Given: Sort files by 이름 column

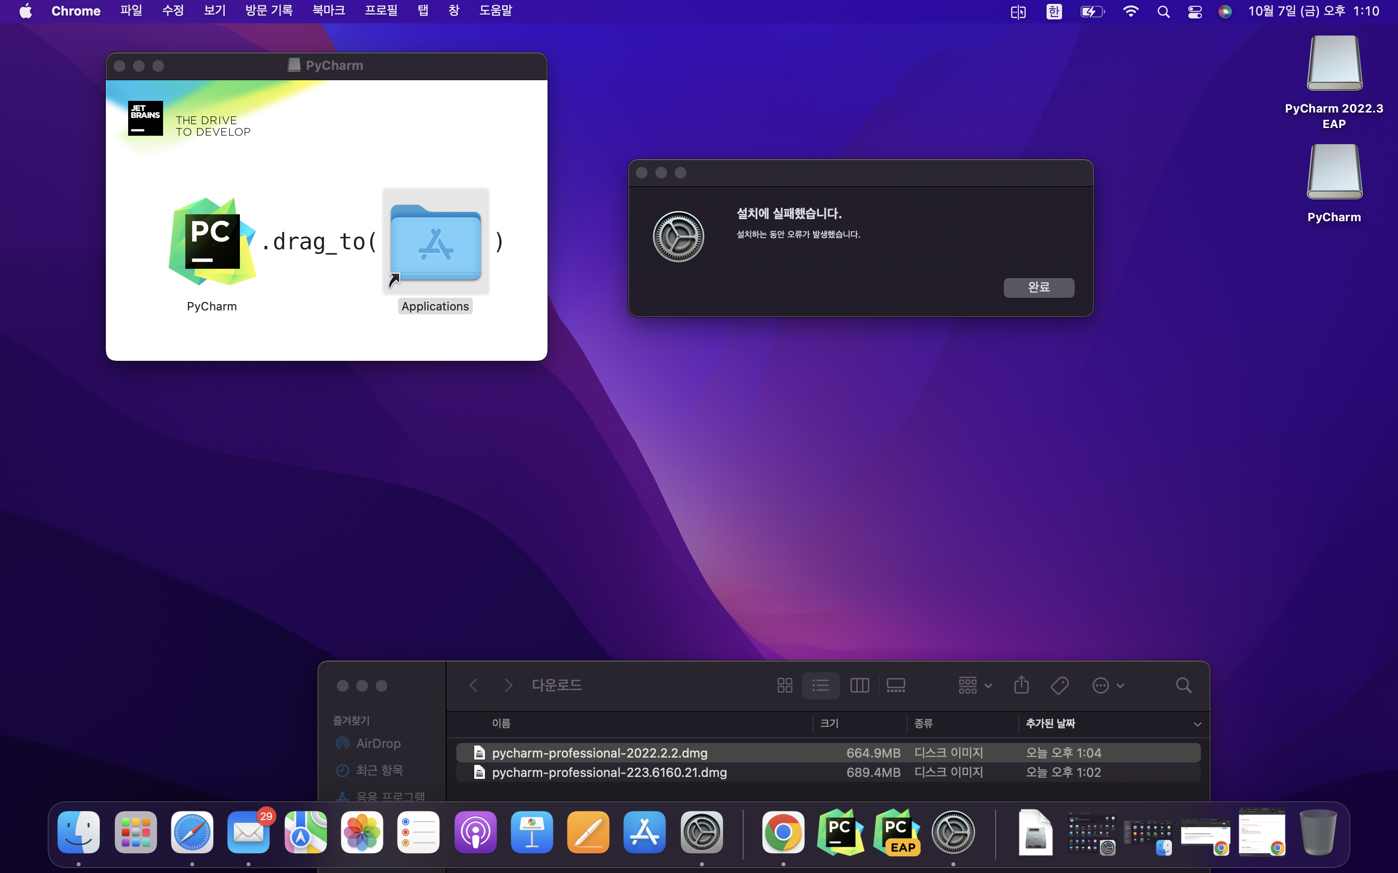Looking at the screenshot, I should pyautogui.click(x=501, y=724).
